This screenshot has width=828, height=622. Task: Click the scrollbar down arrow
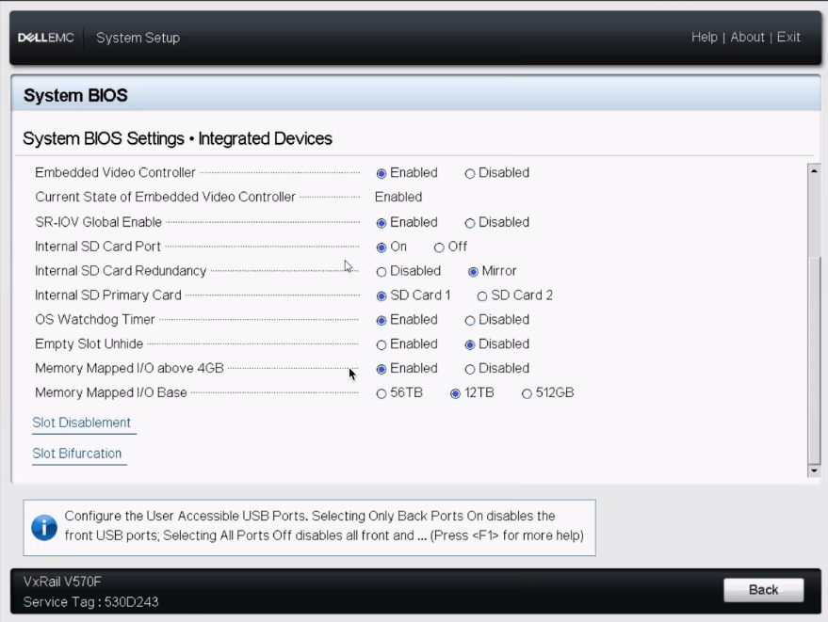coord(814,470)
